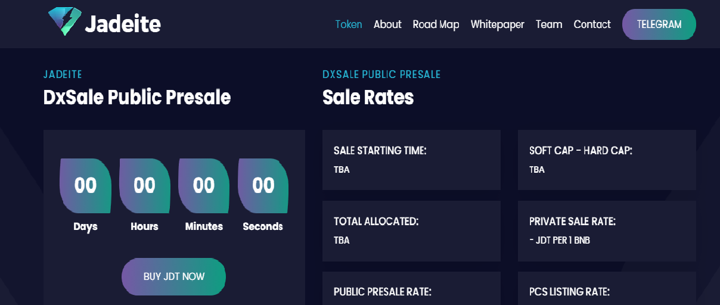This screenshot has width=720, height=305.
Task: Click the Jadeite brand name text
Action: click(123, 24)
